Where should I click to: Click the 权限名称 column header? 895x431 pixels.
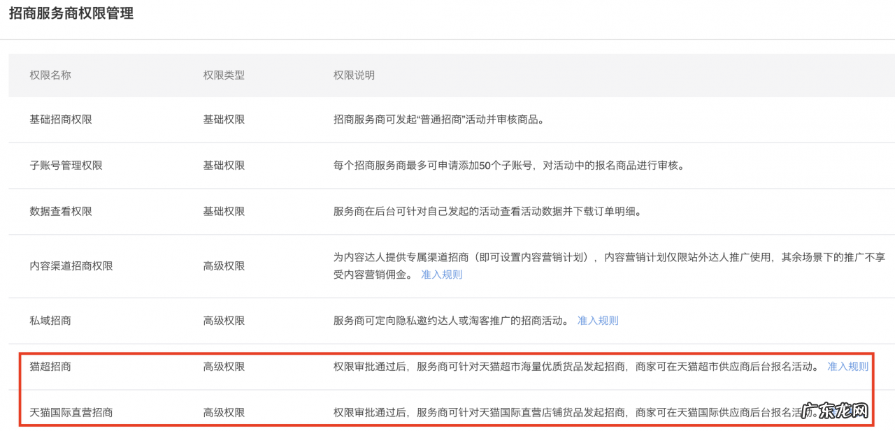[x=50, y=75]
